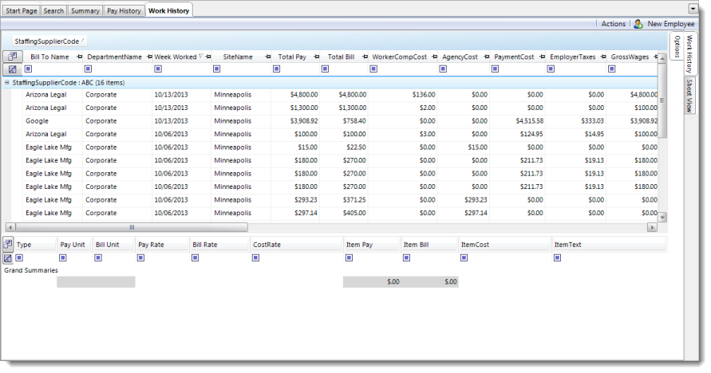Switch to the Search tab
This screenshot has height=373, width=711.
[x=53, y=11]
